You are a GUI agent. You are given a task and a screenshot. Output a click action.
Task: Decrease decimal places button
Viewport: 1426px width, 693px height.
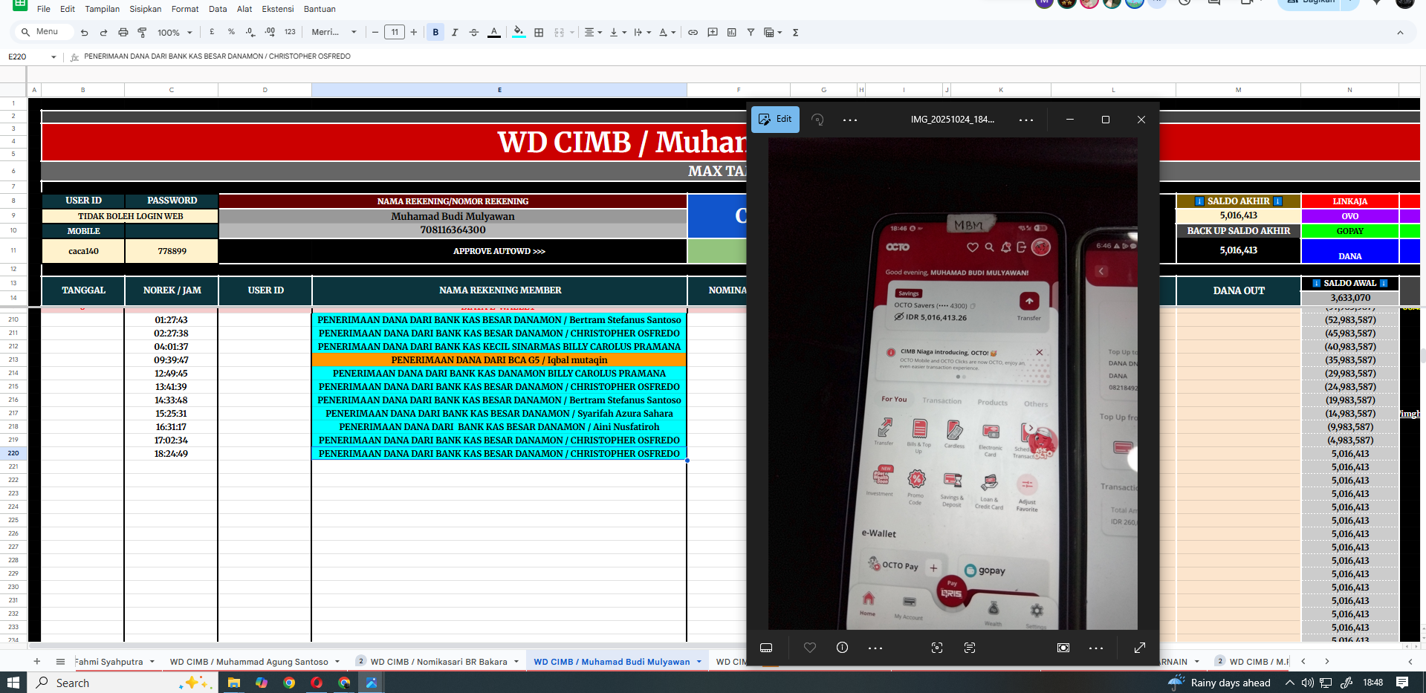(x=250, y=32)
